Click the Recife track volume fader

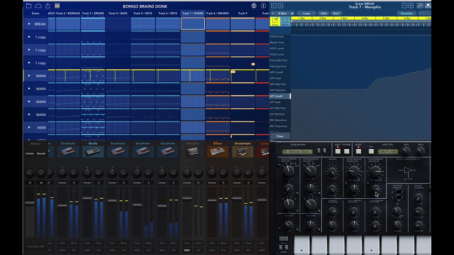tap(87, 198)
